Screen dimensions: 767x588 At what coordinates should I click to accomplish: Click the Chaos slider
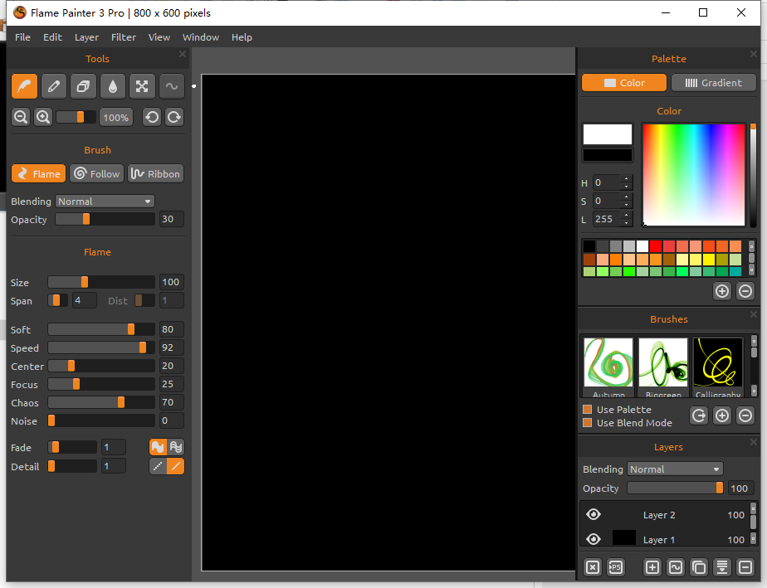tap(101, 402)
